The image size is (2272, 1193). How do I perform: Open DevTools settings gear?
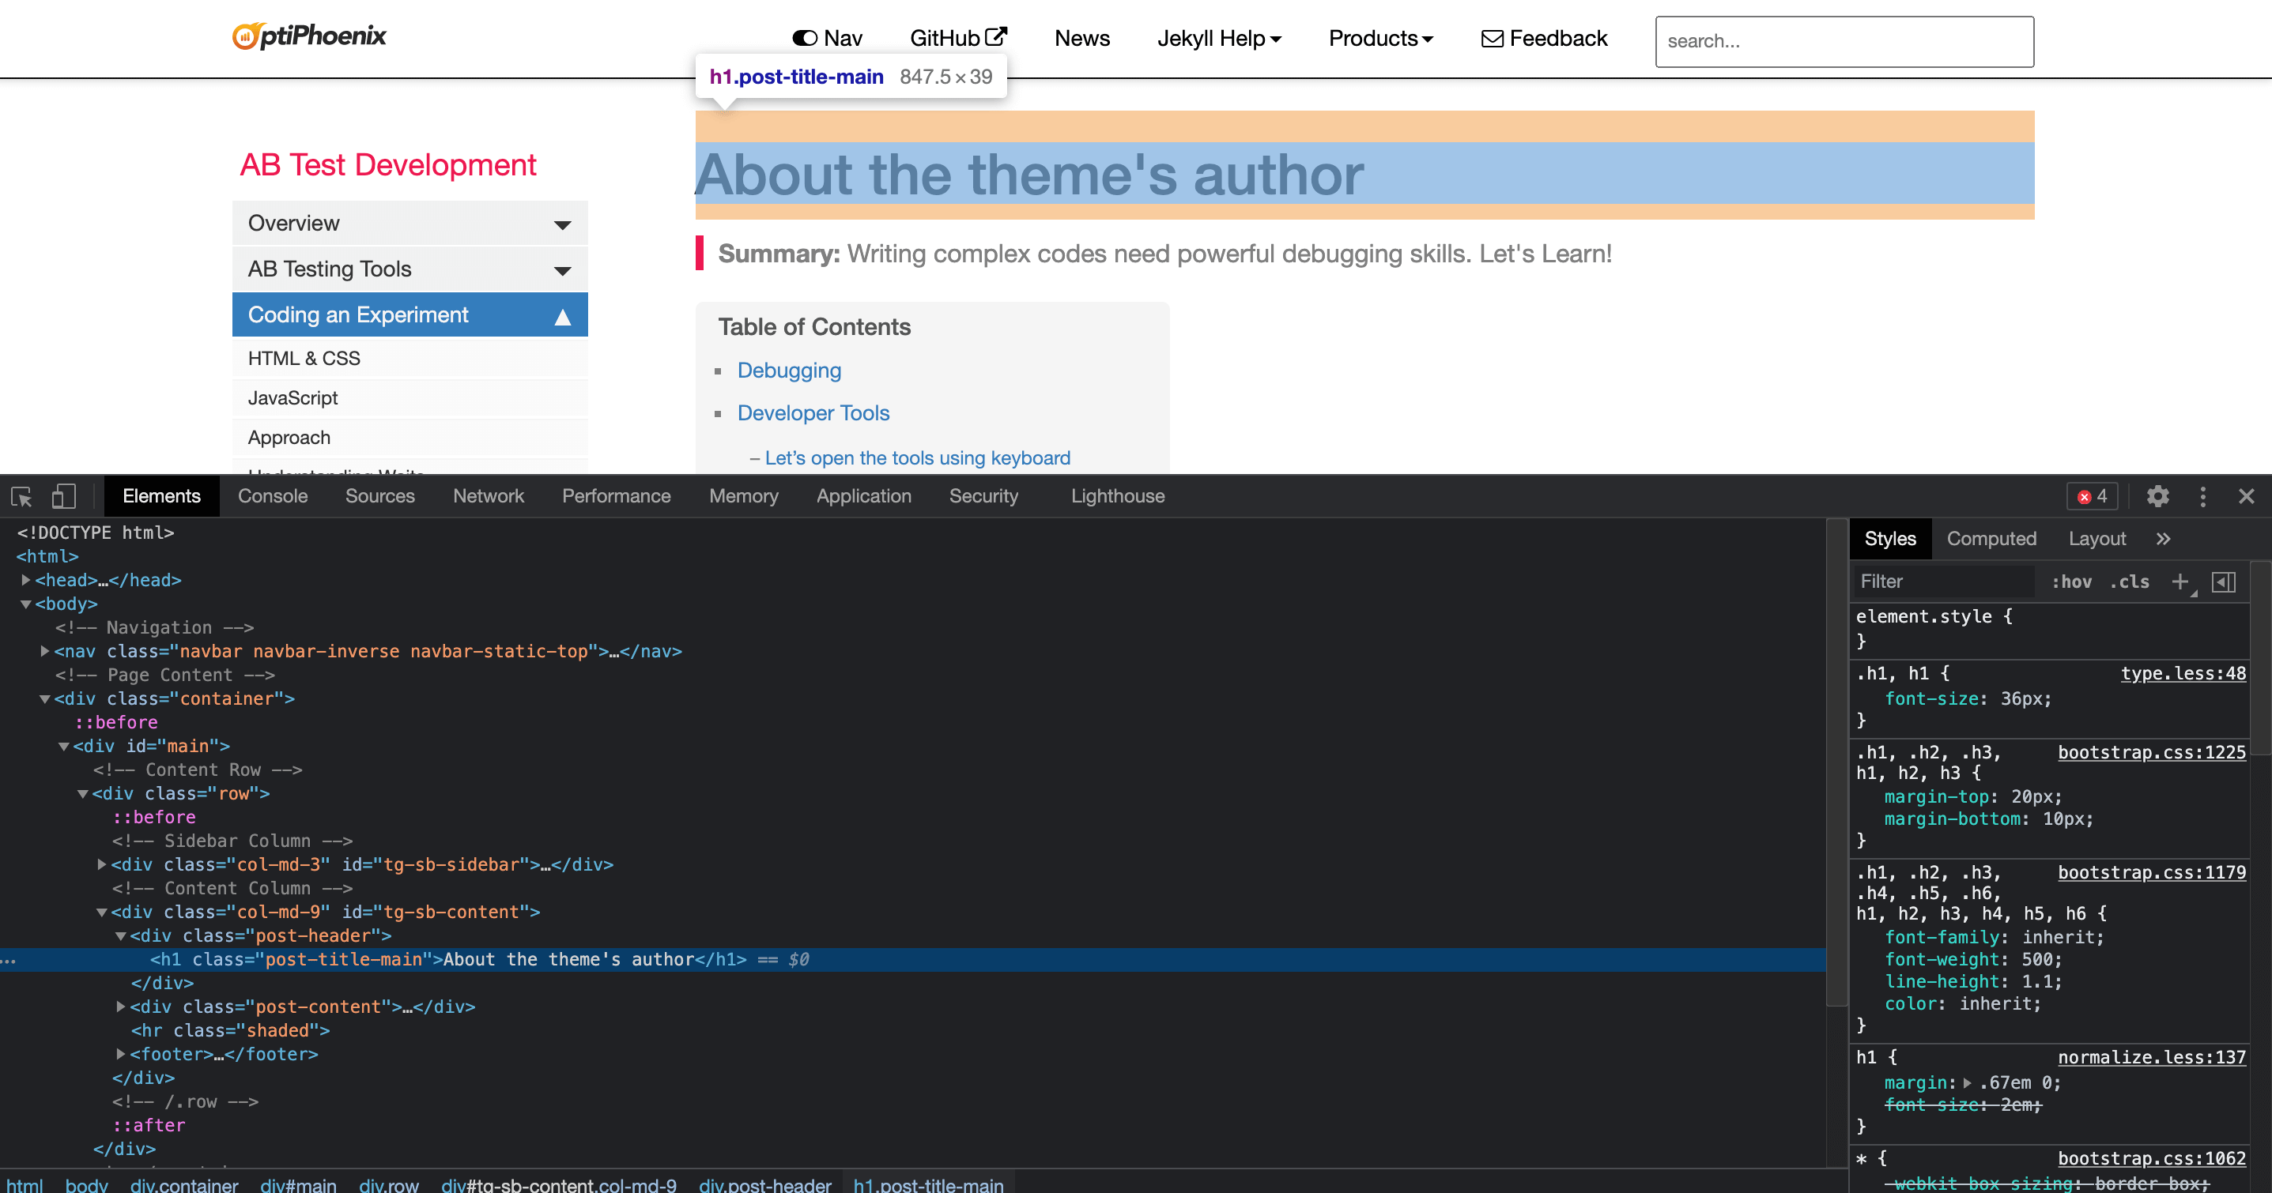(x=2157, y=496)
